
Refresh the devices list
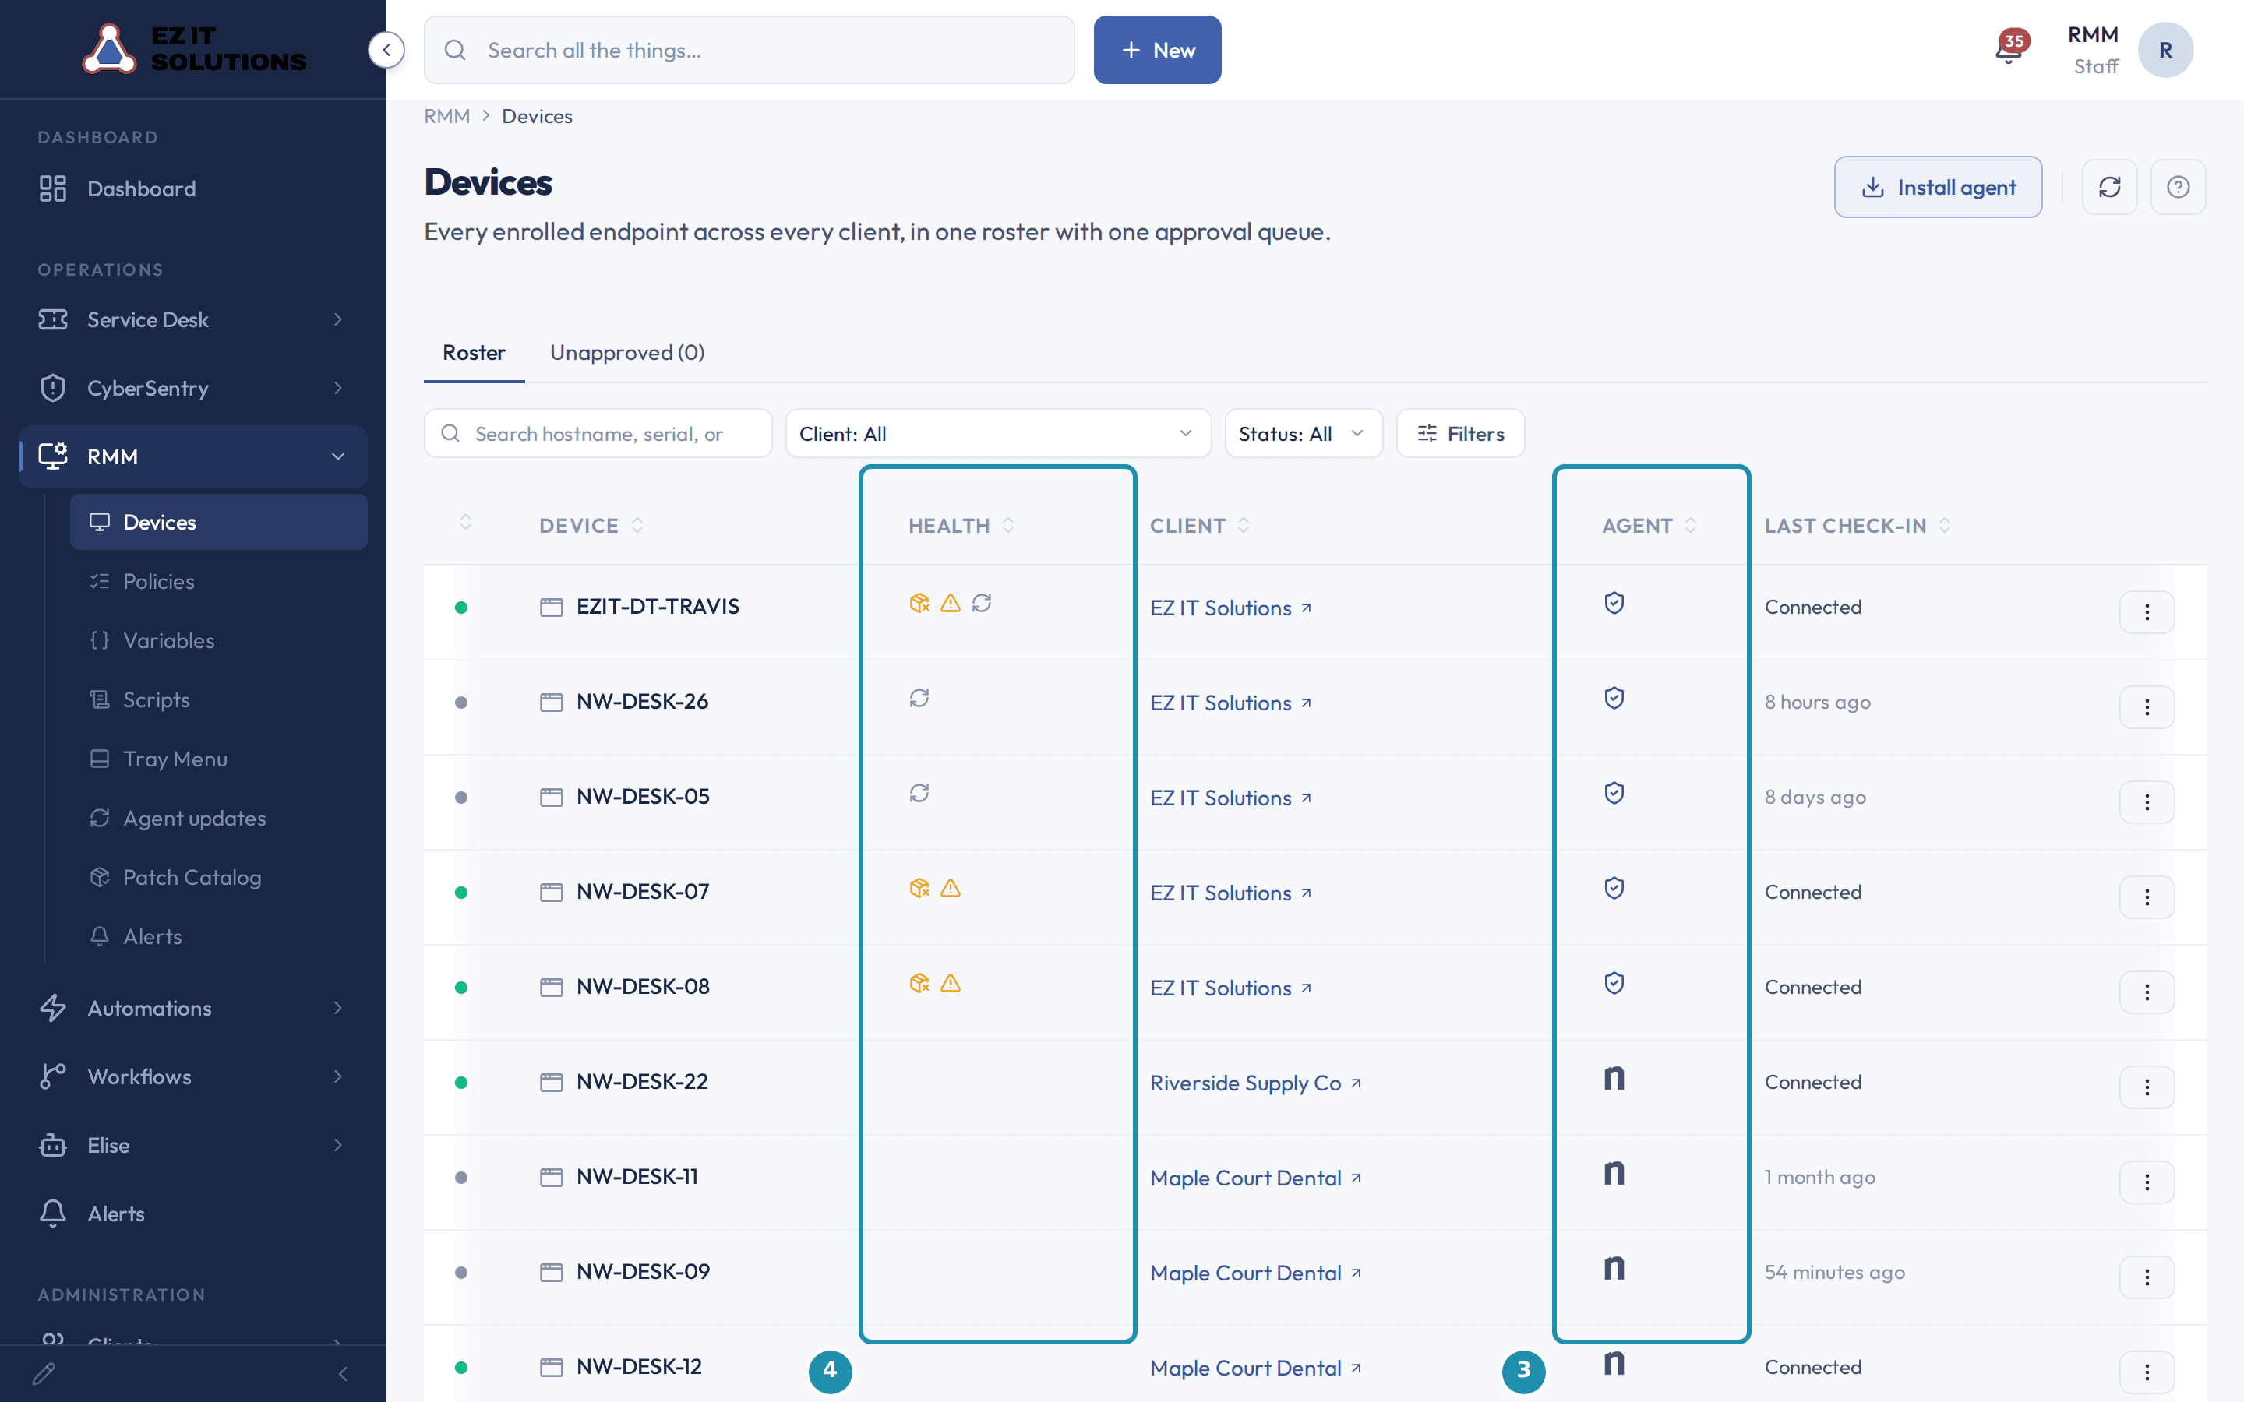coord(2109,187)
